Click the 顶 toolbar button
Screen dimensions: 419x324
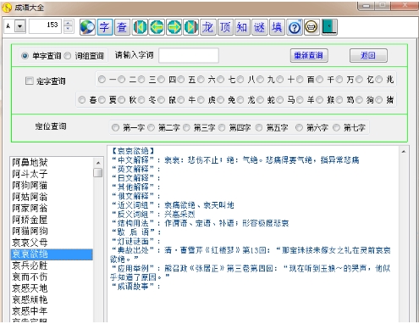click(225, 27)
